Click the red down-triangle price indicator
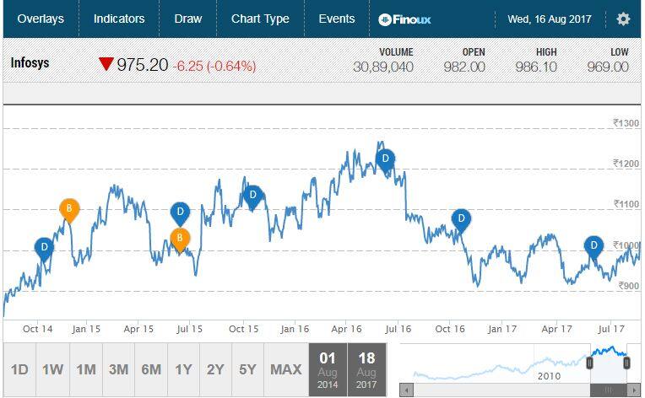Screen dimensions: 645x398 click(x=106, y=64)
